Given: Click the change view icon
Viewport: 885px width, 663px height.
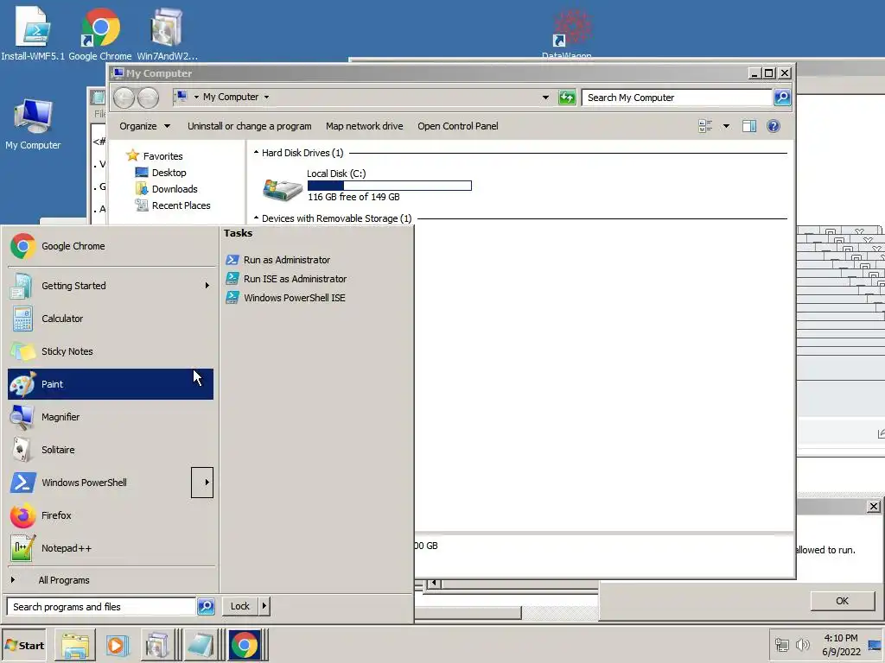Looking at the screenshot, I should tap(705, 126).
